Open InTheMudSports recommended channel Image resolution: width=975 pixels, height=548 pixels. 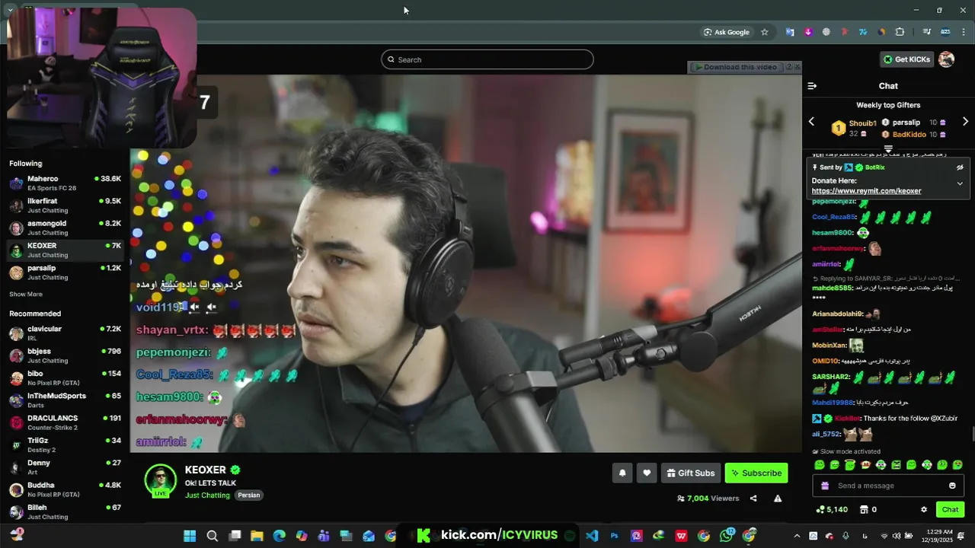(x=65, y=400)
